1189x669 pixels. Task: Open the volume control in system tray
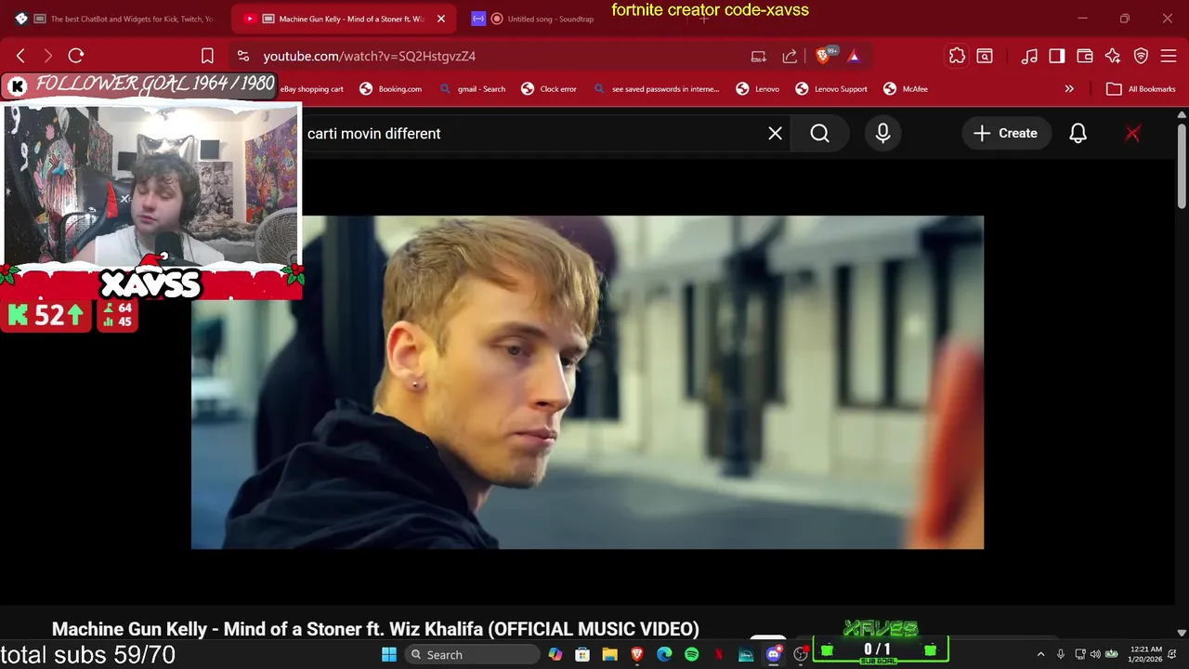click(1095, 655)
